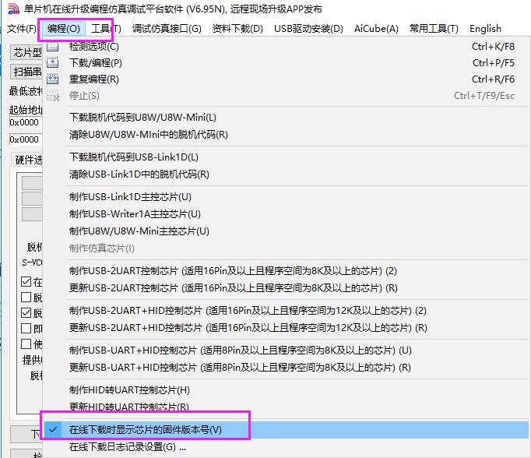Open the 编程(O) menu
Screen dimensions: 531x458
[x=64, y=29]
